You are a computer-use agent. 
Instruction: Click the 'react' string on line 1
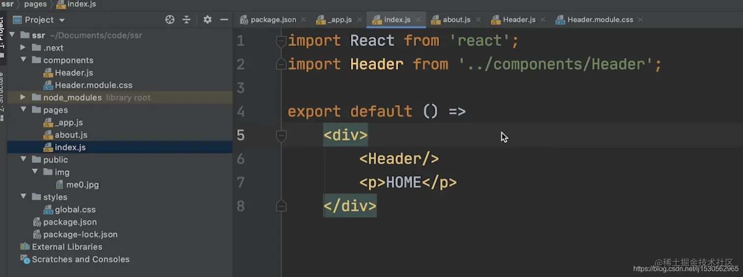[479, 40]
